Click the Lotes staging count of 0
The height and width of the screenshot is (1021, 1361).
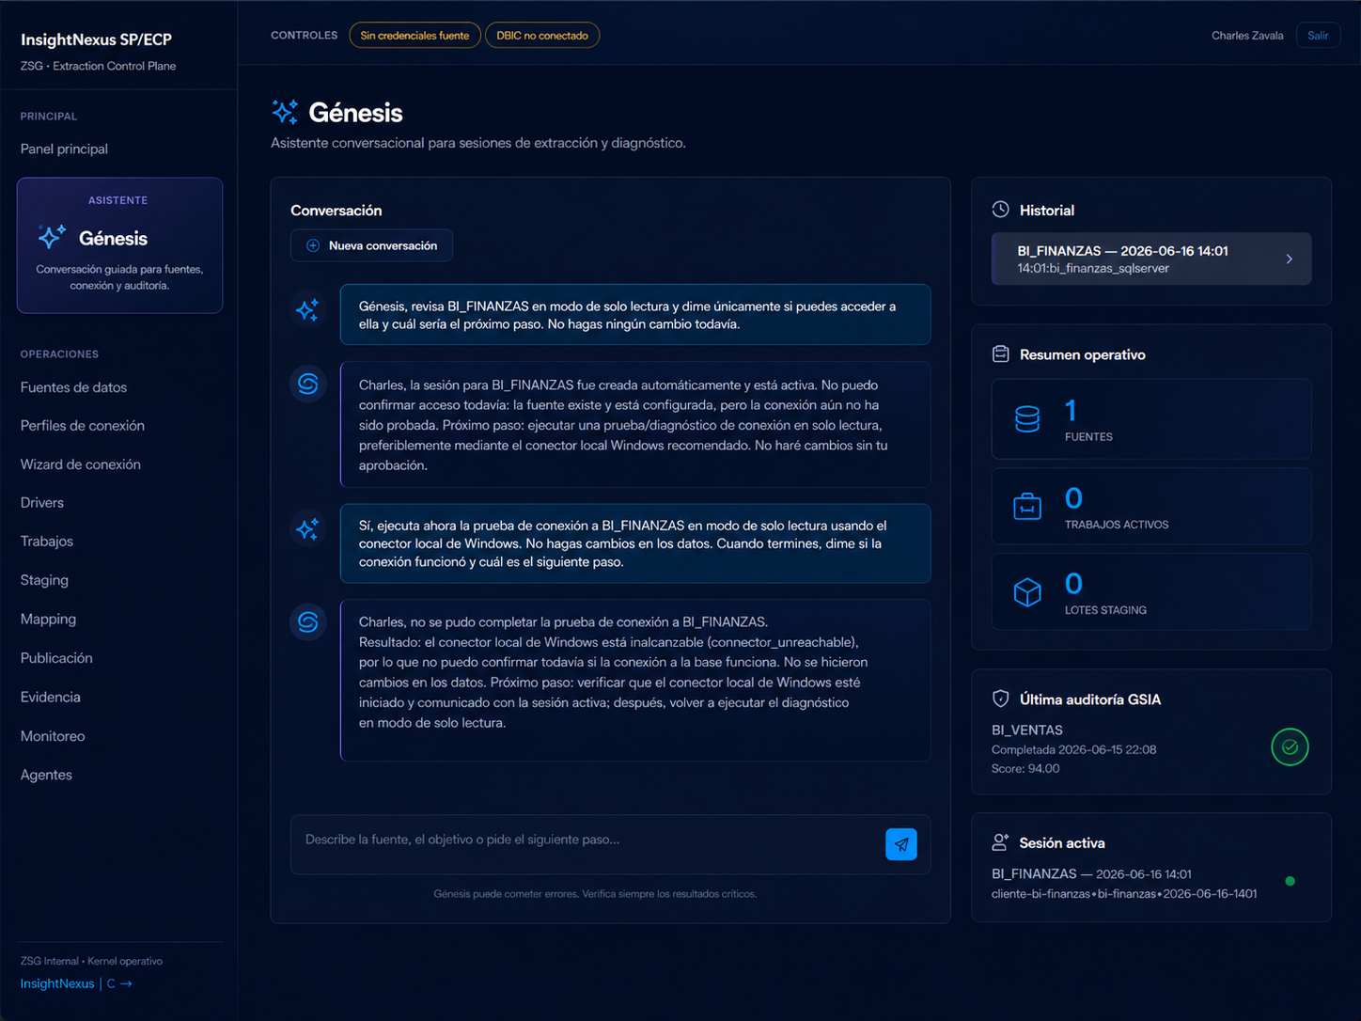[1073, 584]
